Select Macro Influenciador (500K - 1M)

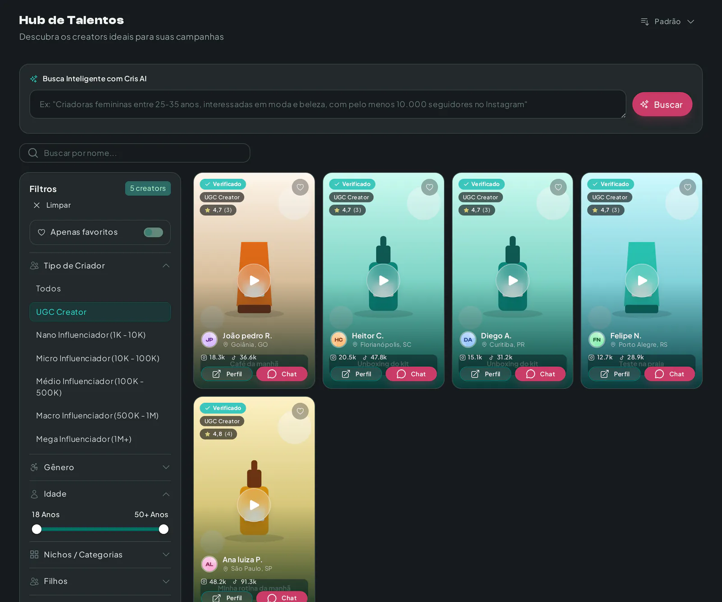point(100,415)
